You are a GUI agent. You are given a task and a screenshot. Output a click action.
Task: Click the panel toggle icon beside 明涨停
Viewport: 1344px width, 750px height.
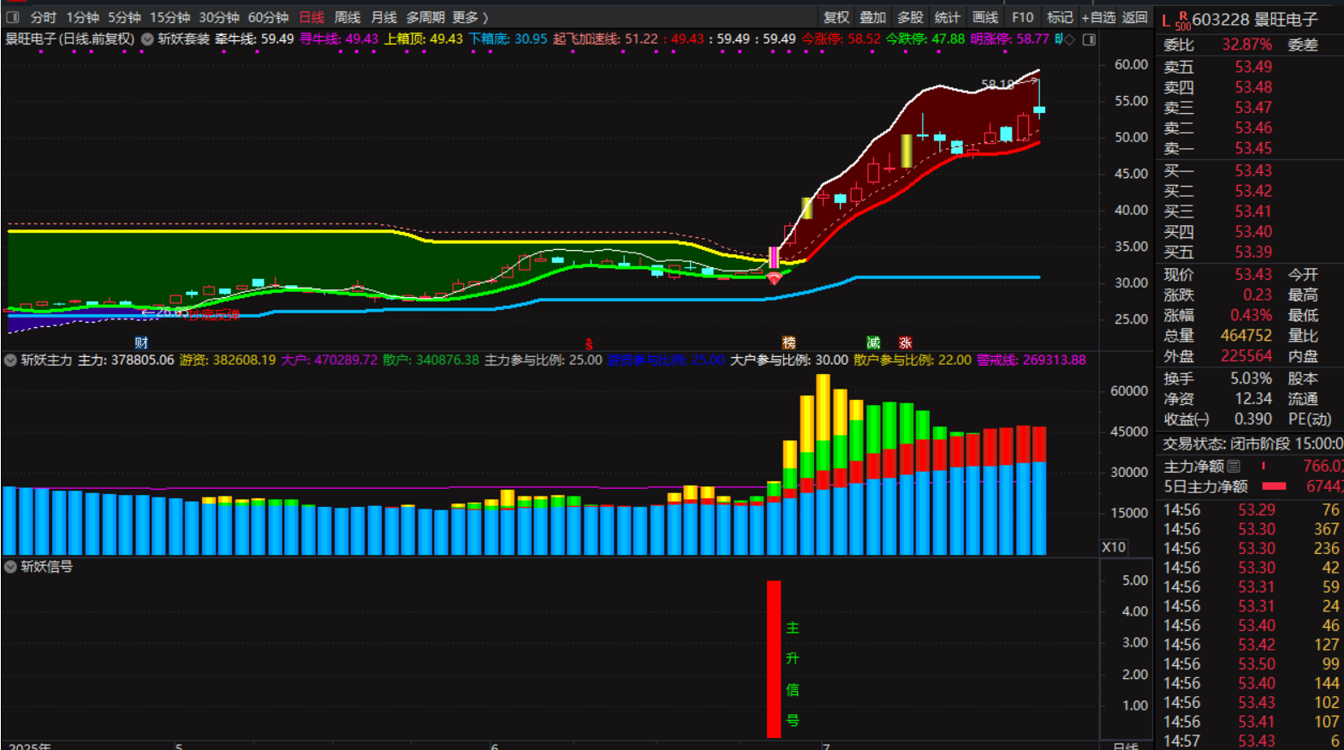click(1089, 39)
